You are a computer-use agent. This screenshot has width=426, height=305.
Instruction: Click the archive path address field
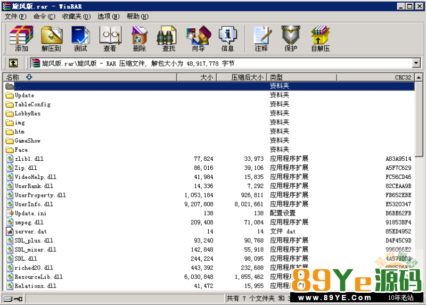pyautogui.click(x=221, y=63)
